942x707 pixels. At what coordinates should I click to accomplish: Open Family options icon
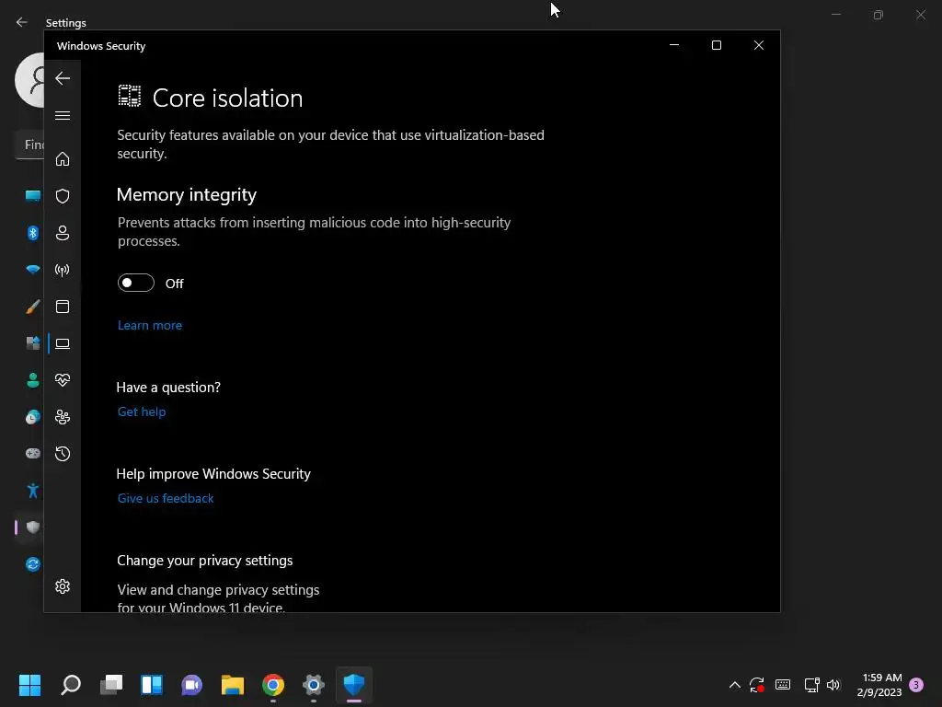(63, 417)
